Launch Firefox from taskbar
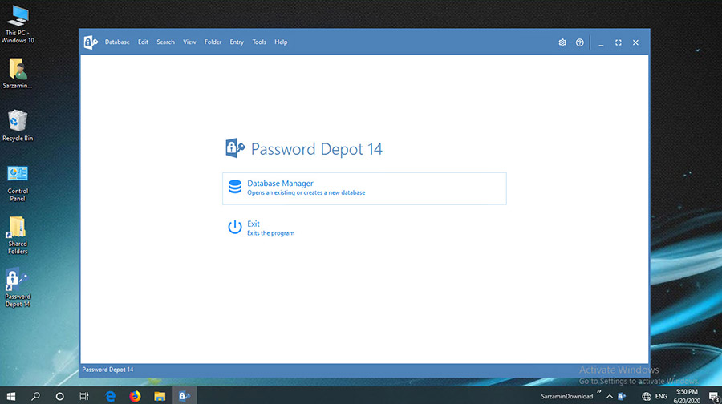Viewport: 722px width, 404px height. pos(135,396)
